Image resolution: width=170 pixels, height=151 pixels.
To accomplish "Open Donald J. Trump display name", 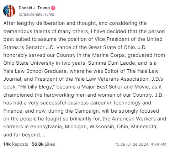I will [34, 8].
